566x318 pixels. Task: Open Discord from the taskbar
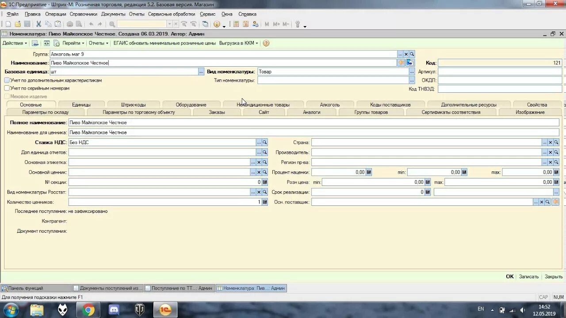pos(114,310)
